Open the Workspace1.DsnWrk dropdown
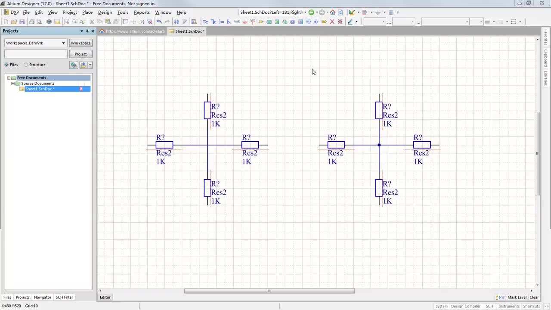 [63, 43]
